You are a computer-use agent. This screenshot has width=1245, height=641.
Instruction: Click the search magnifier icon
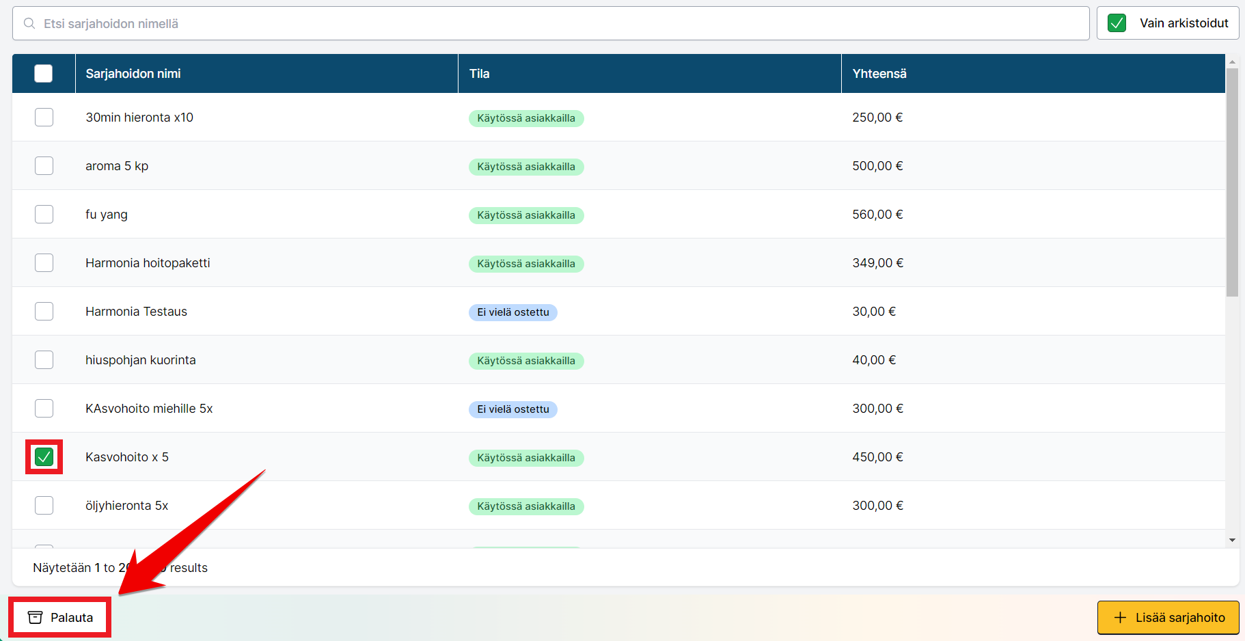click(x=29, y=24)
